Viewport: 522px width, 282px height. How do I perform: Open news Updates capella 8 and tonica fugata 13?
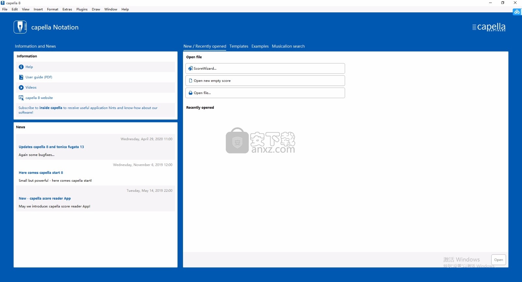click(x=51, y=147)
